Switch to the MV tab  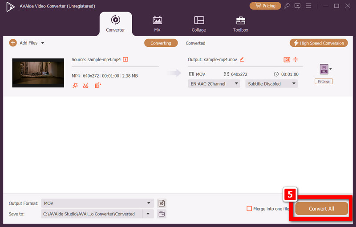(x=158, y=24)
